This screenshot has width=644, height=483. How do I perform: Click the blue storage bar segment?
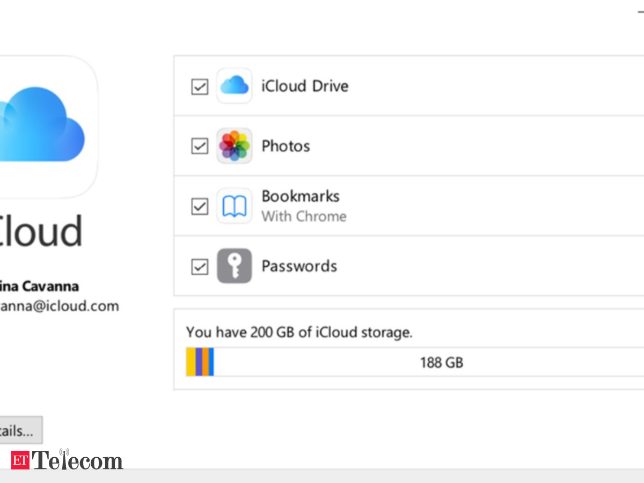(x=211, y=362)
